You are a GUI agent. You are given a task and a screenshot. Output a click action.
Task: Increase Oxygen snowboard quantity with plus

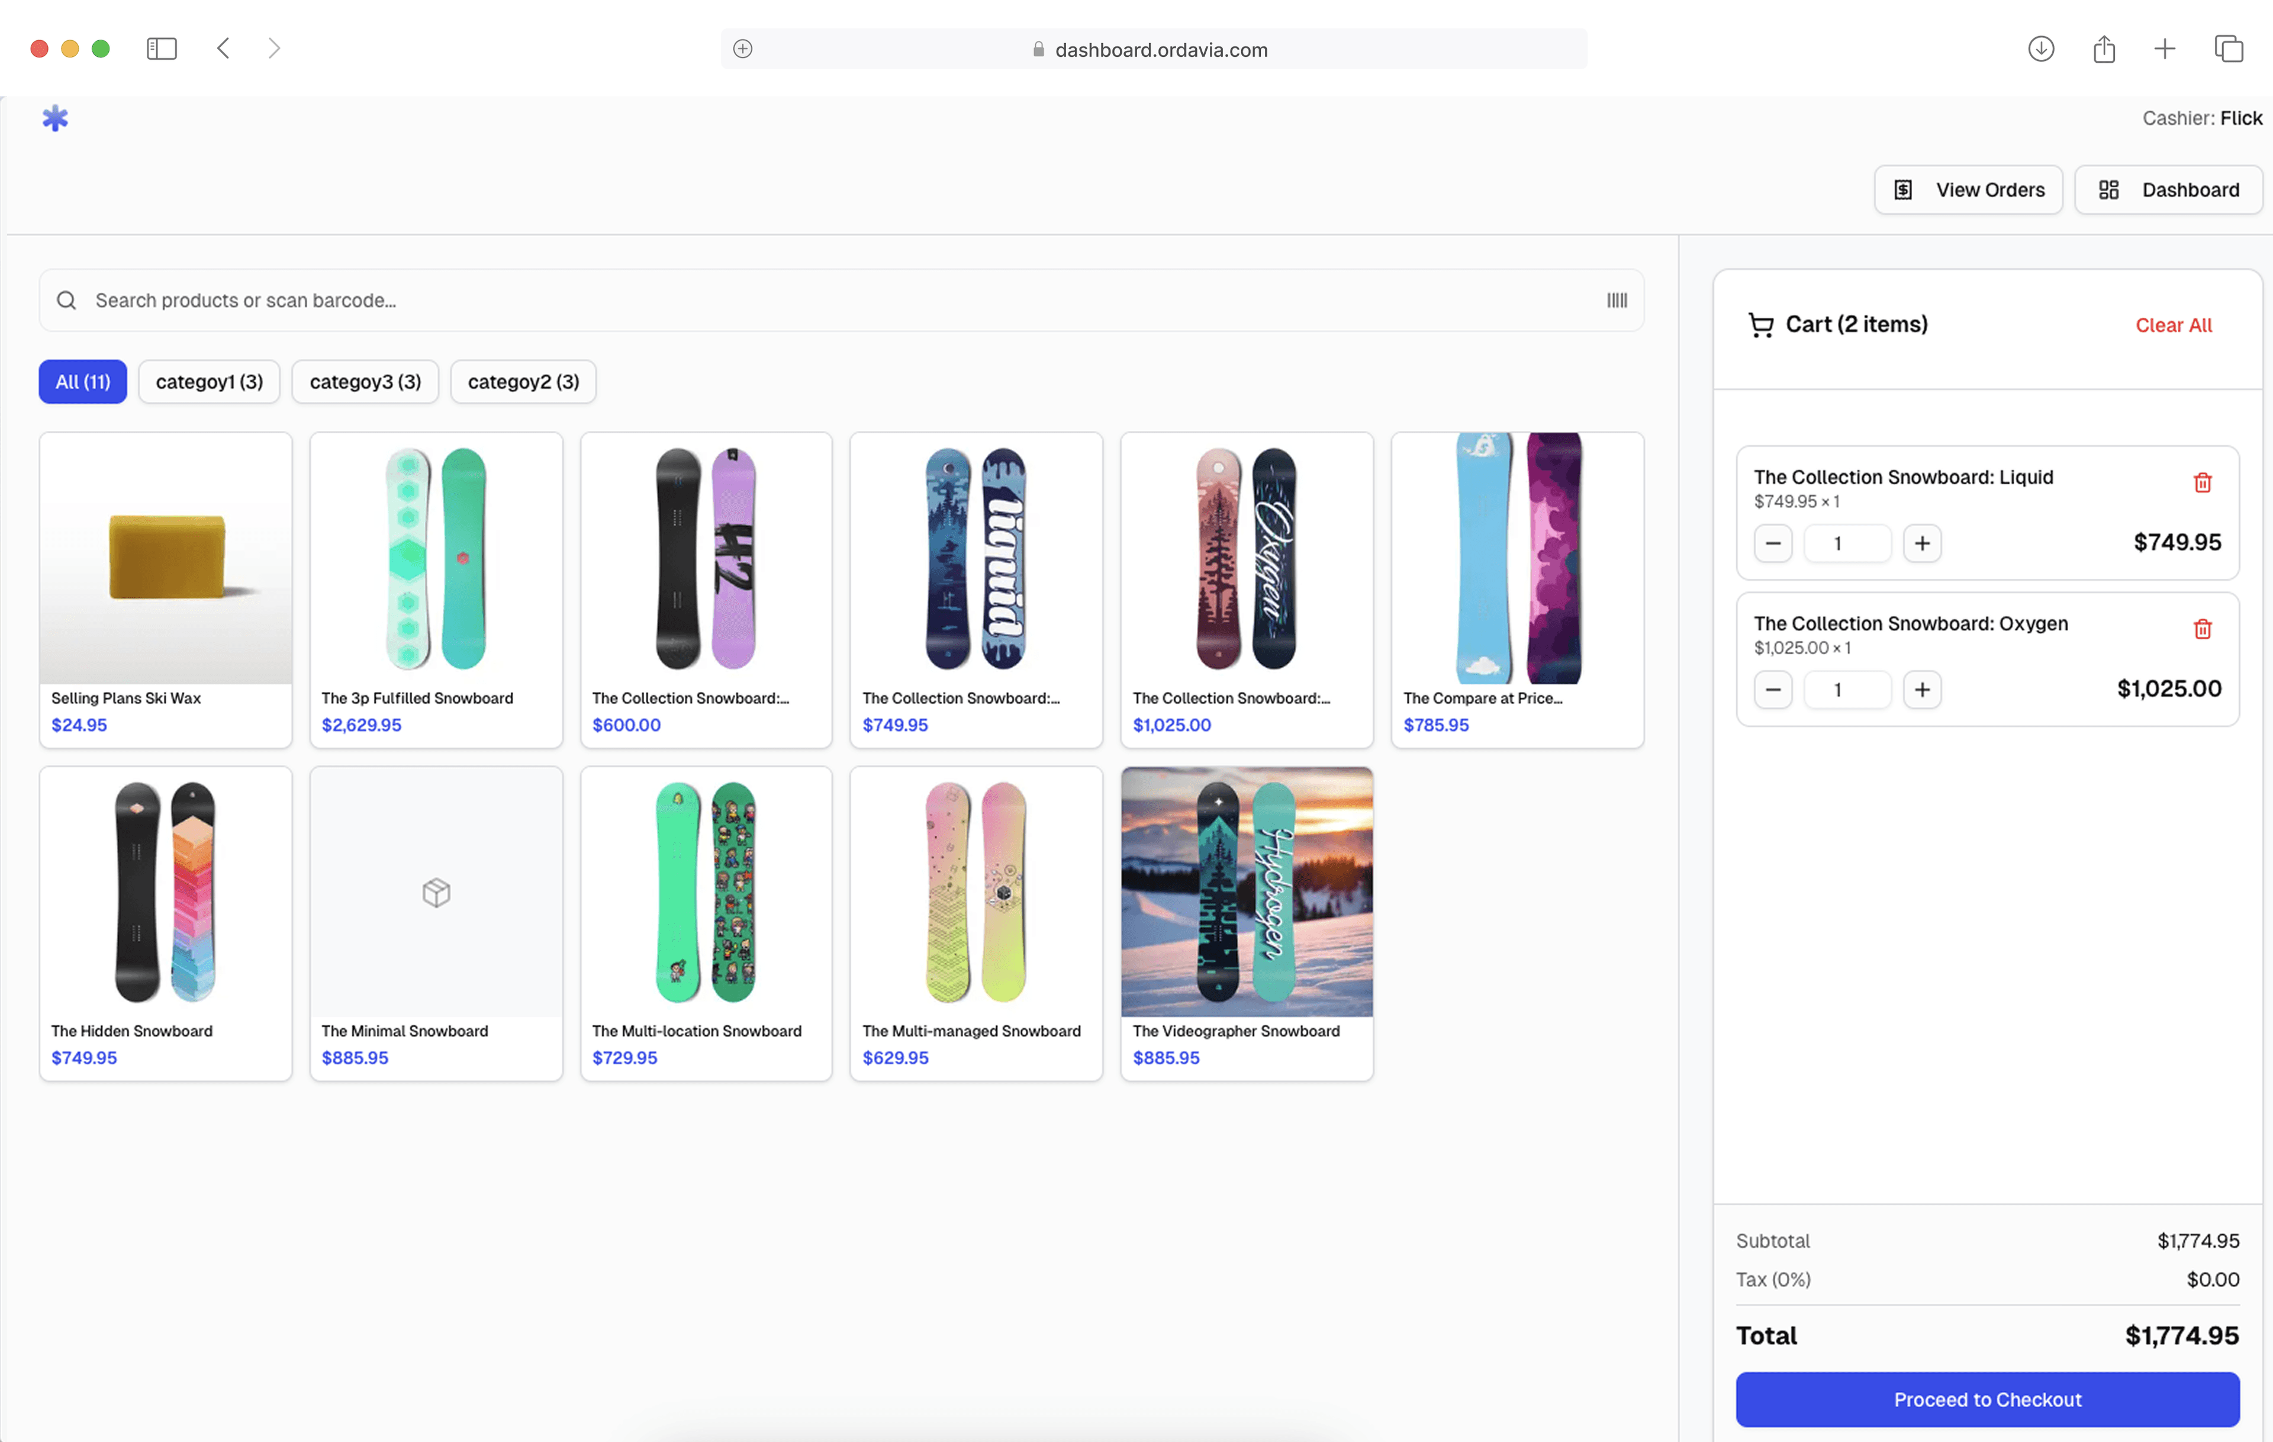[x=1921, y=690]
